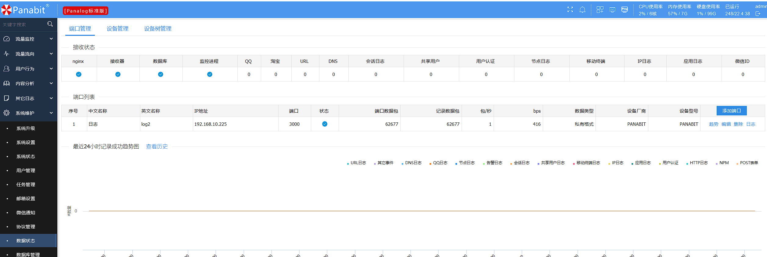This screenshot has width=767, height=257.
Task: Toggle 用户认证 series in chart legend
Action: [669, 163]
